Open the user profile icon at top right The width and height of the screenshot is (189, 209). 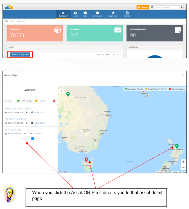click(x=181, y=7)
